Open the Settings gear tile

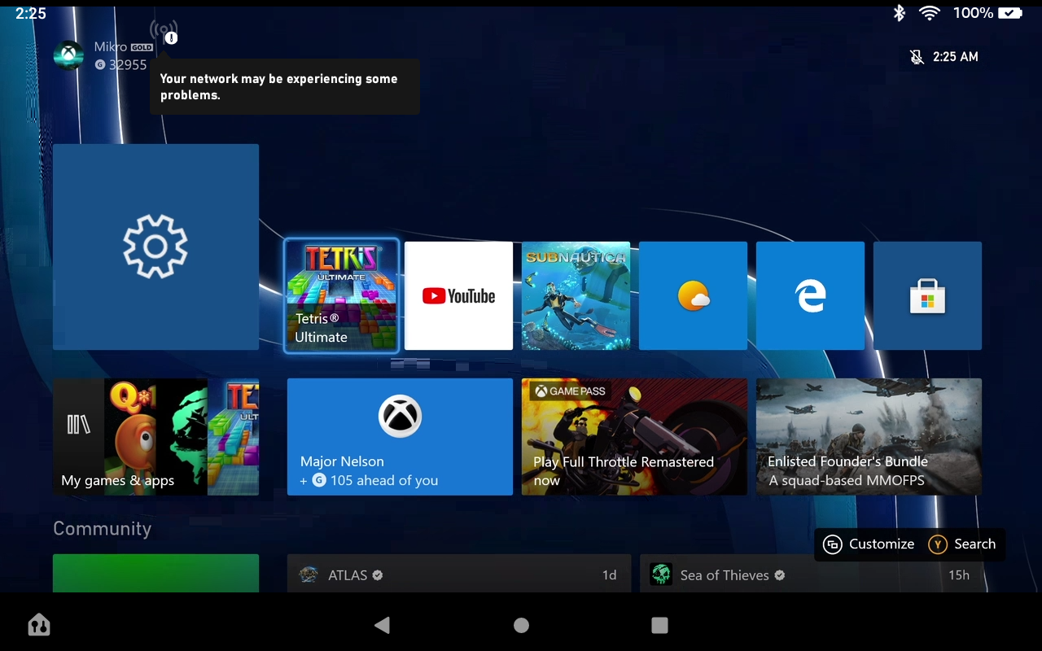[155, 247]
